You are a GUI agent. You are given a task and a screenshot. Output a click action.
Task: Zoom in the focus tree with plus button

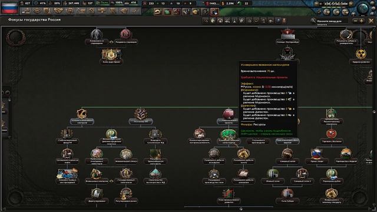361,21
